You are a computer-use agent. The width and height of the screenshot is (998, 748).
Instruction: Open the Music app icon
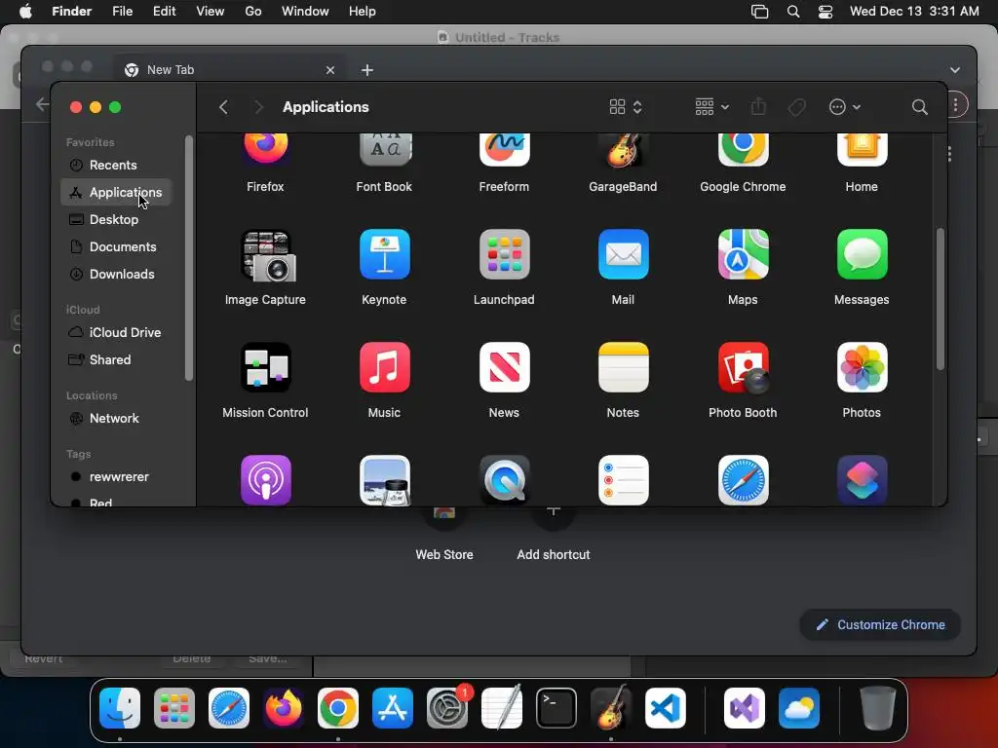click(384, 367)
